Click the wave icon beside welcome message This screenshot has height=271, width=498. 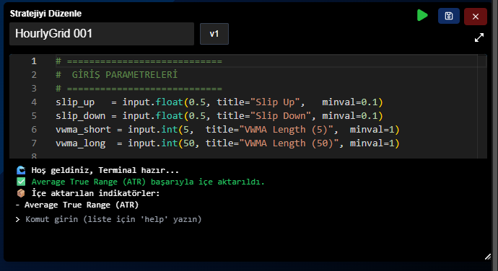coord(21,170)
